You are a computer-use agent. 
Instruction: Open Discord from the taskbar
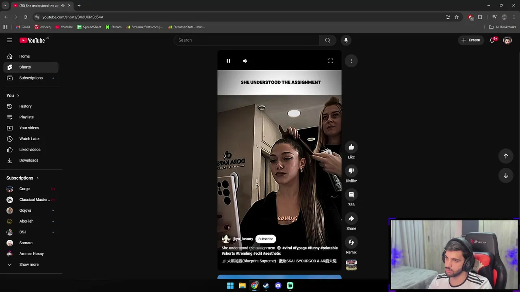tap(278, 286)
